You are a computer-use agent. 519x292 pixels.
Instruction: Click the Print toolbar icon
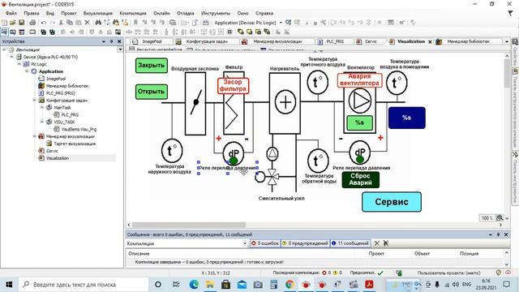click(x=32, y=23)
